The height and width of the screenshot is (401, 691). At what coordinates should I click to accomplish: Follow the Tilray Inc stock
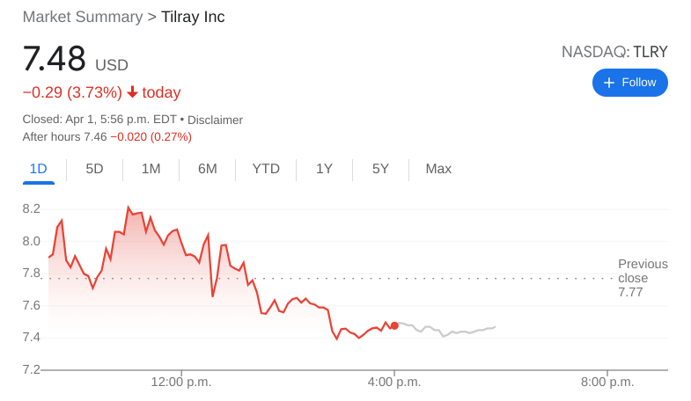click(630, 83)
